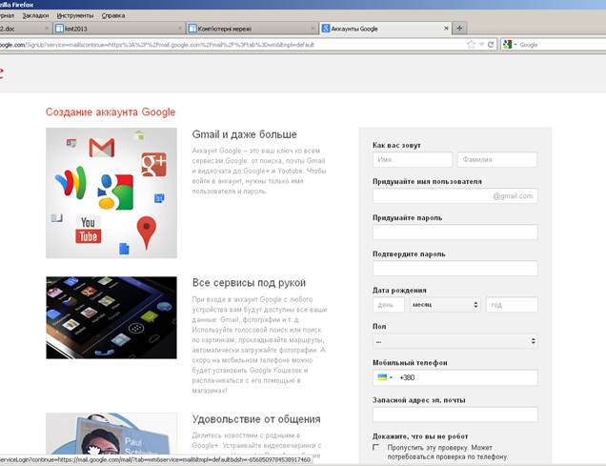
Task: Open the history dropdown arrow in the address bar
Action: [x=481, y=45]
